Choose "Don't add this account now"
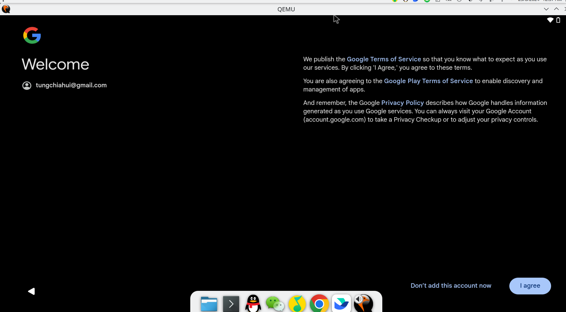This screenshot has width=566, height=312. (451, 285)
